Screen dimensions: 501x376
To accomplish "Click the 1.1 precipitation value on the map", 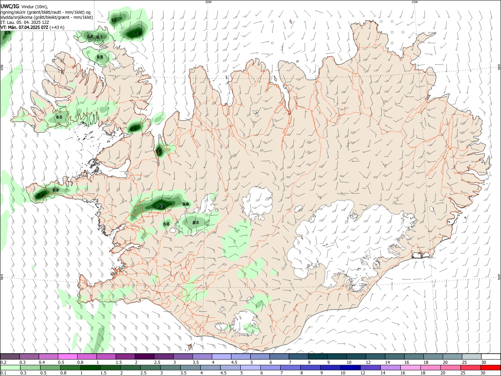I will 114,20.
